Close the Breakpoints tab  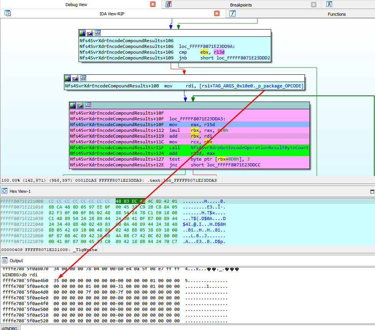click(314, 5)
